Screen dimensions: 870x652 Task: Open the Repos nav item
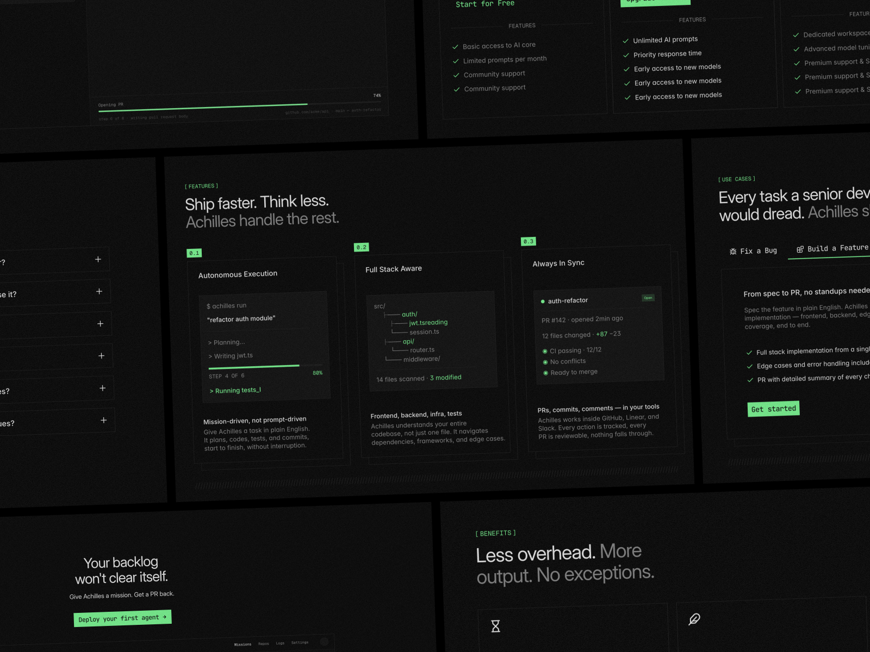coord(264,644)
